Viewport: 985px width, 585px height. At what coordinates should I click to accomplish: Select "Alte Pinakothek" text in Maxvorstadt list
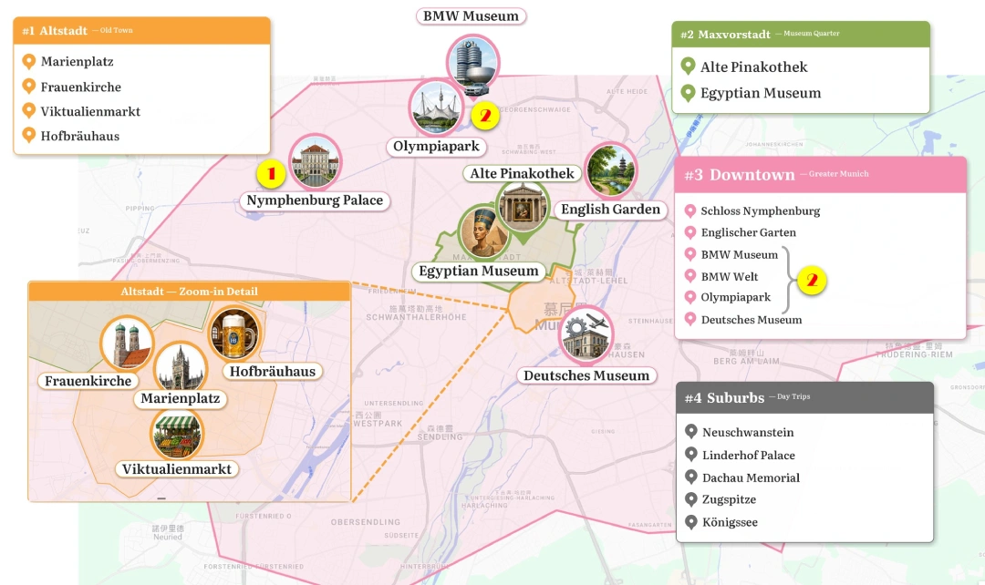[x=754, y=67]
